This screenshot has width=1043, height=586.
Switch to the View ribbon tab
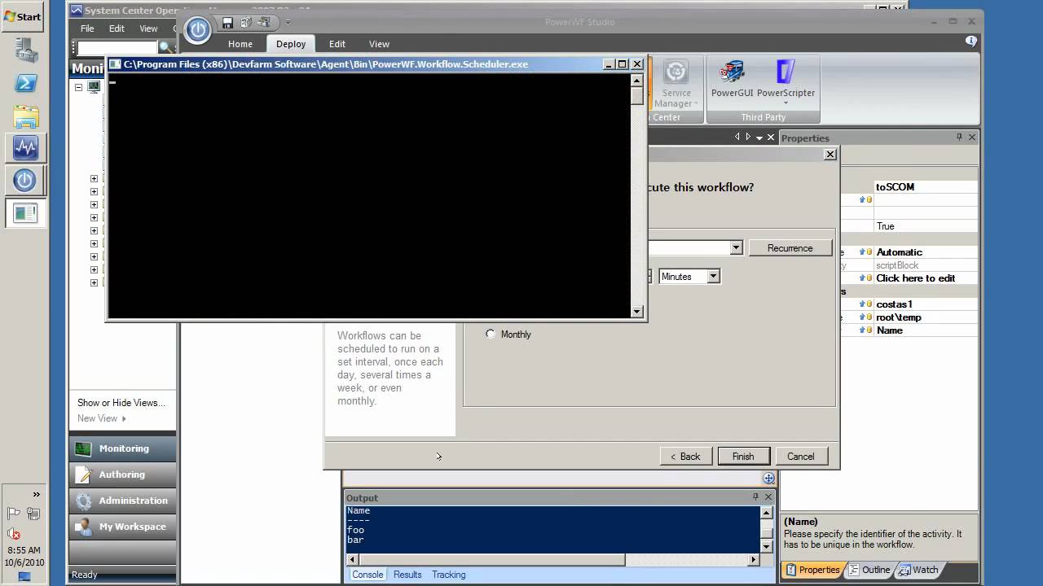(x=379, y=44)
